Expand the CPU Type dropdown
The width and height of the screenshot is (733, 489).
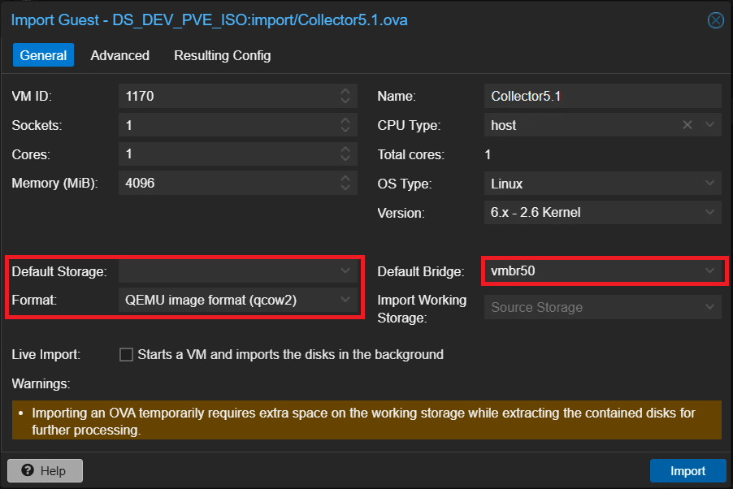tap(709, 125)
